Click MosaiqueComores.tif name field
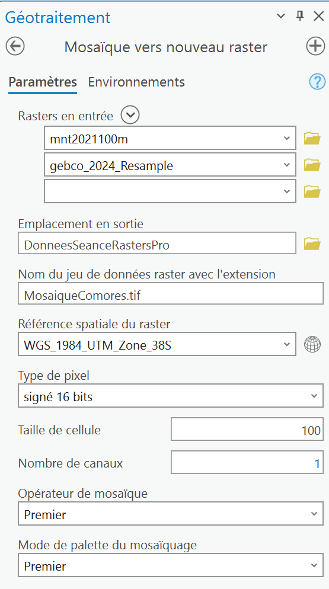The width and height of the screenshot is (329, 589). tap(171, 293)
